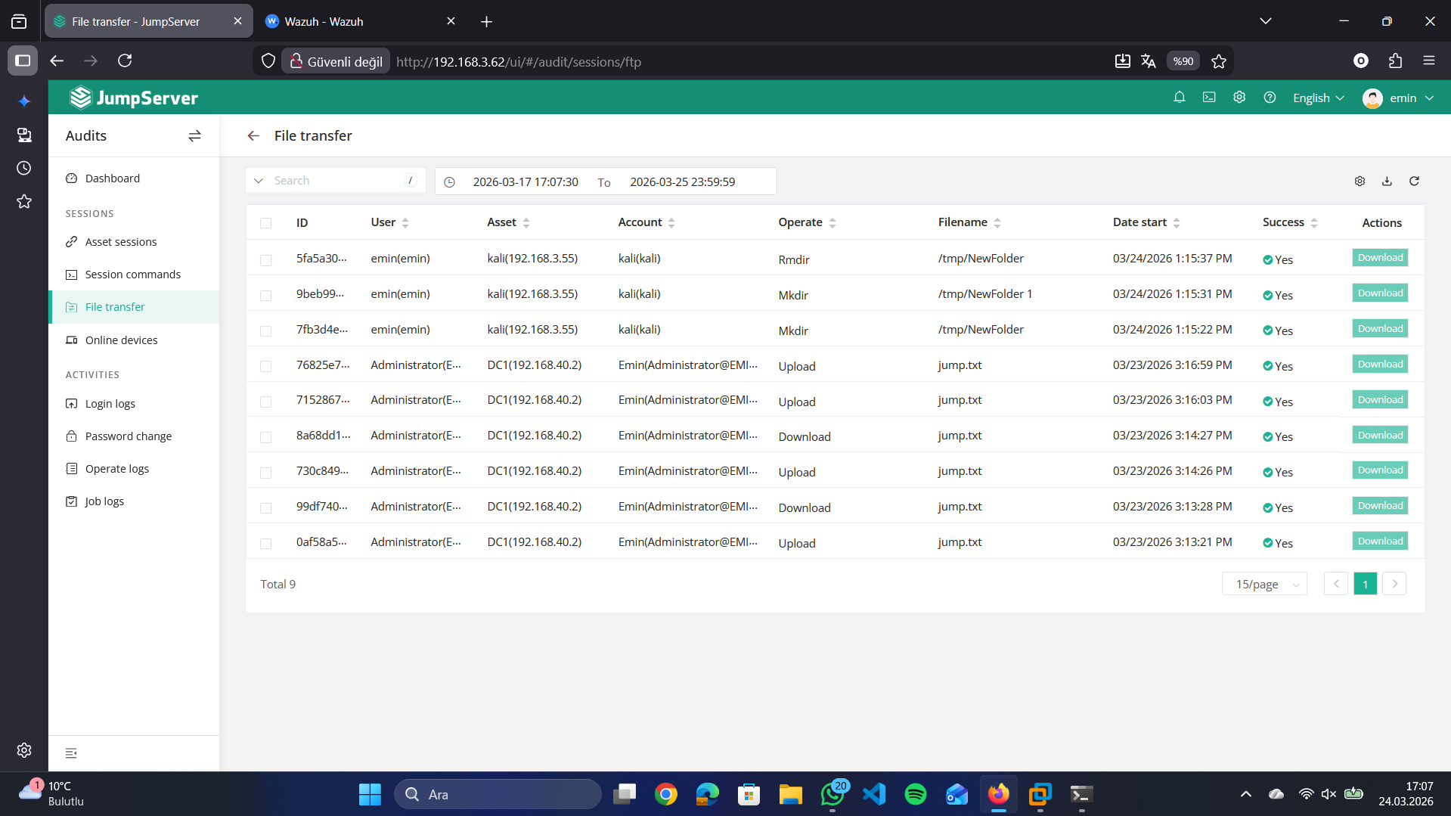Collapse the sidebar with the bottom menu icon
1451x816 pixels.
tap(71, 753)
